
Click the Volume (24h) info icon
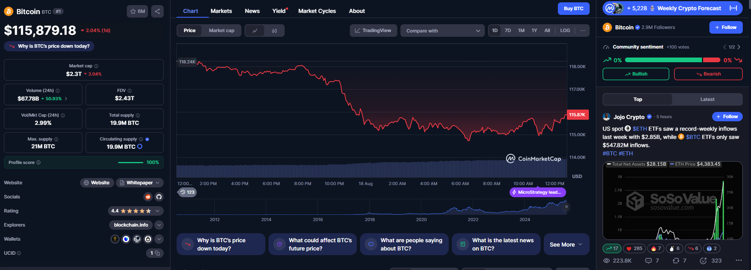pos(58,91)
